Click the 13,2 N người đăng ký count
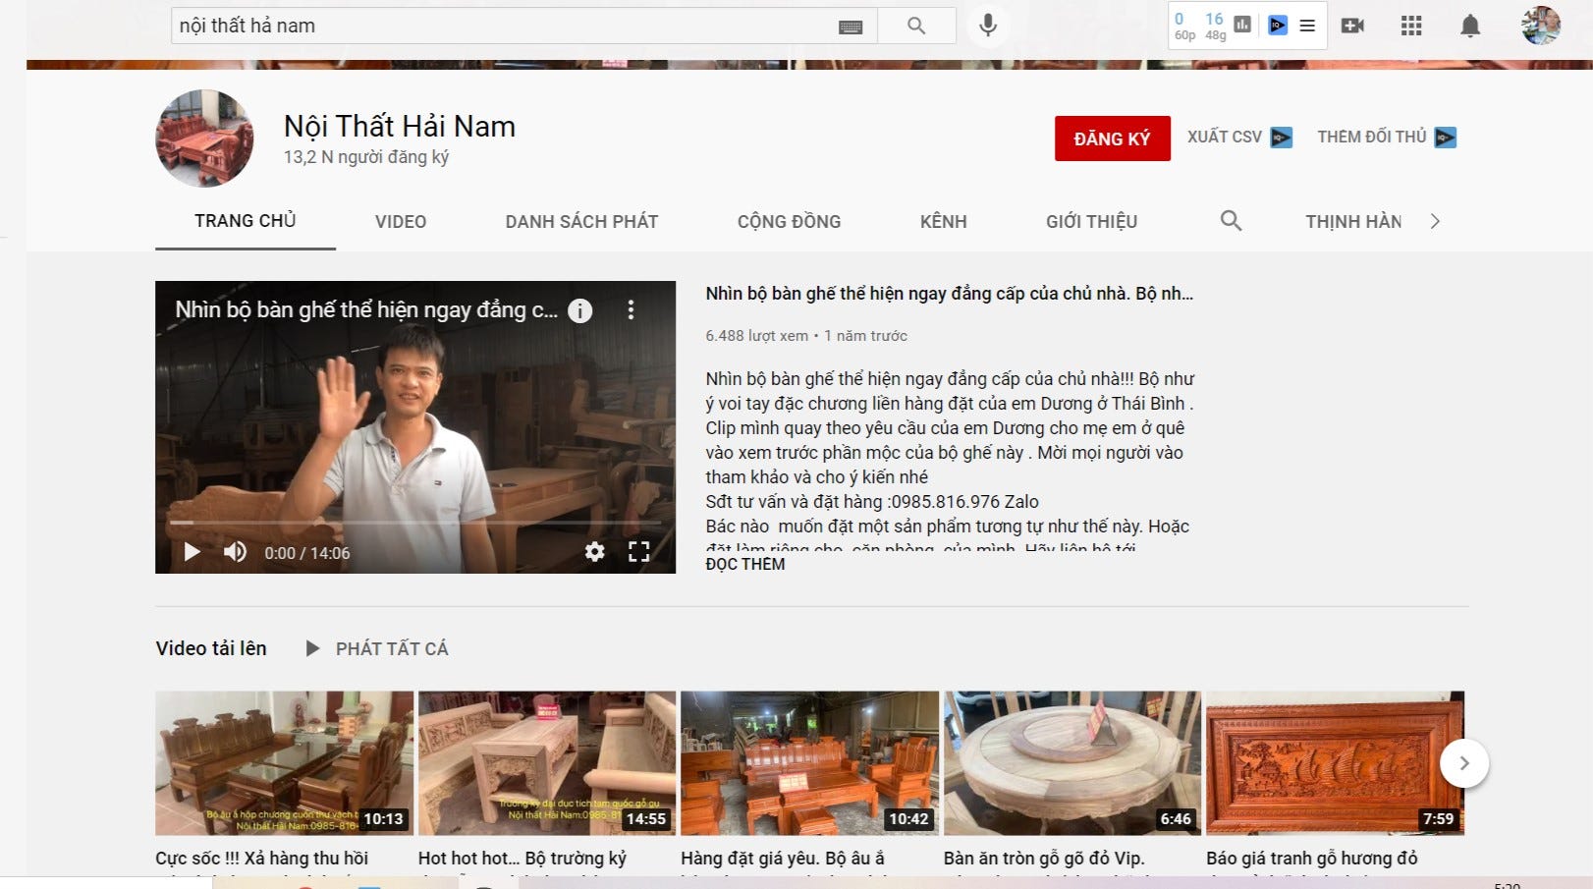 coord(366,157)
